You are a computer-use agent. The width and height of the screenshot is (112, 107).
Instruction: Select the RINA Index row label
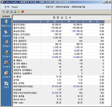(x=18, y=103)
